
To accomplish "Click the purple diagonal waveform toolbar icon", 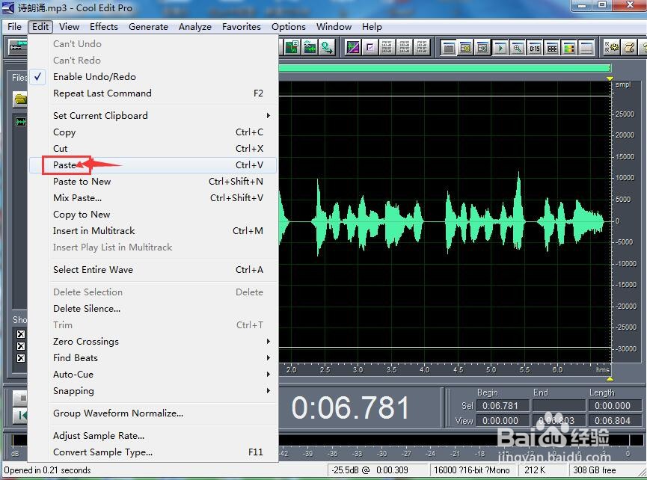I will (x=353, y=48).
